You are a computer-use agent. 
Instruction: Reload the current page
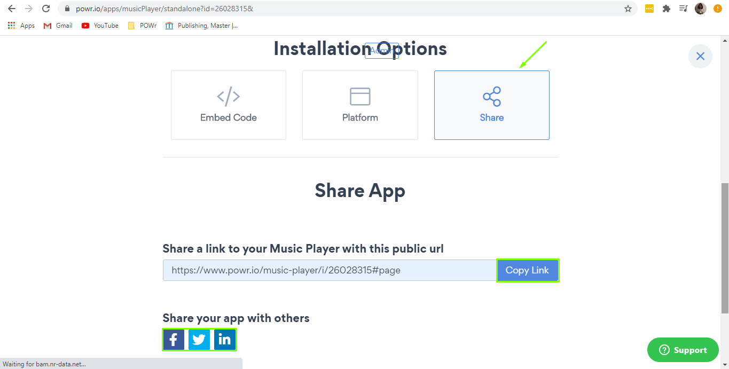[46, 9]
